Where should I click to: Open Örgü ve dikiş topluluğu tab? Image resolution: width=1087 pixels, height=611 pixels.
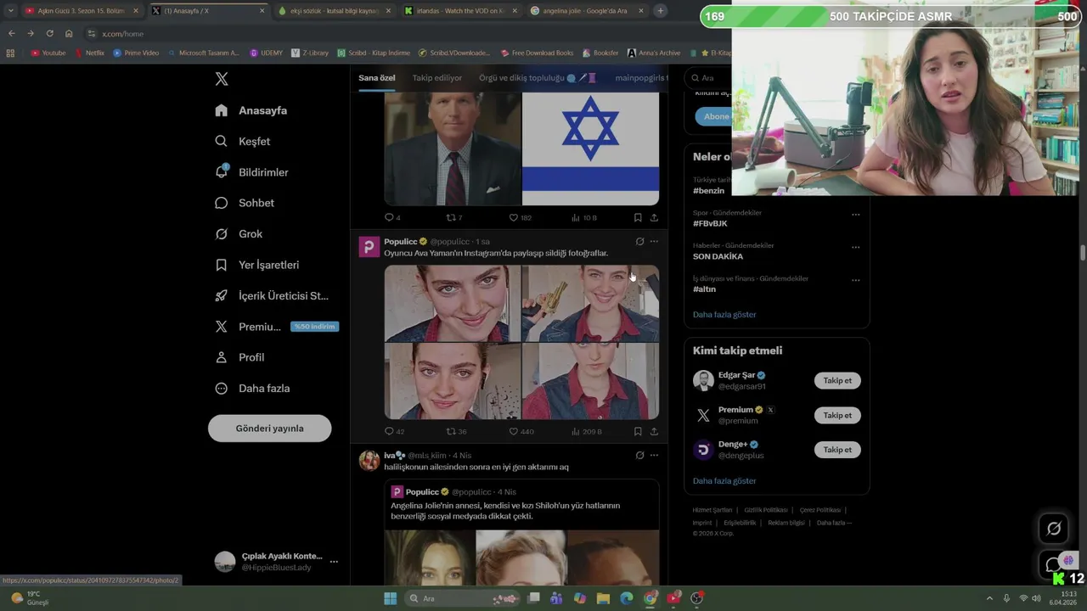(538, 78)
